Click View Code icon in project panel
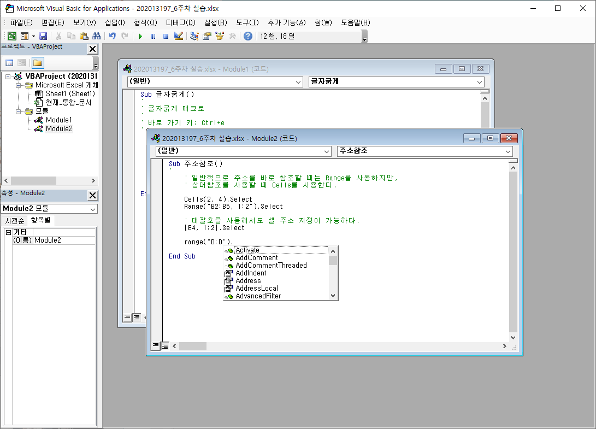 9,63
